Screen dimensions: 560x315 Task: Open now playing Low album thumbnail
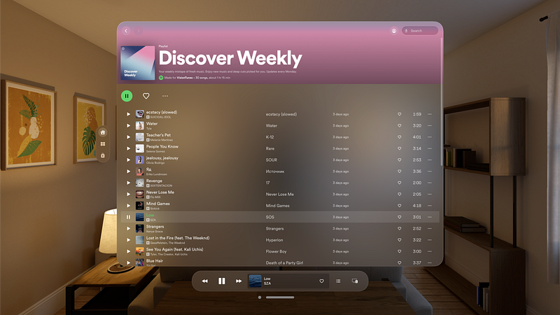tap(255, 281)
